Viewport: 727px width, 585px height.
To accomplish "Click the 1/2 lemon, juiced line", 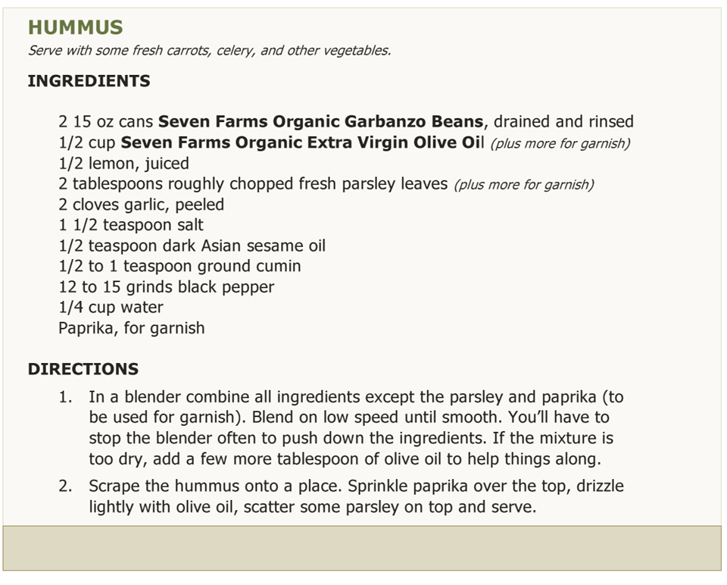I will click(123, 164).
